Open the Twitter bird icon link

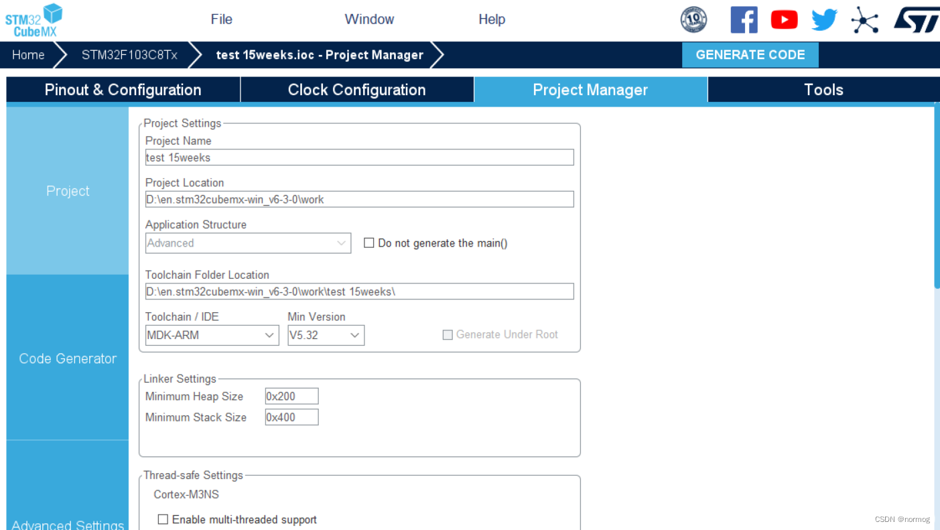pyautogui.click(x=824, y=19)
